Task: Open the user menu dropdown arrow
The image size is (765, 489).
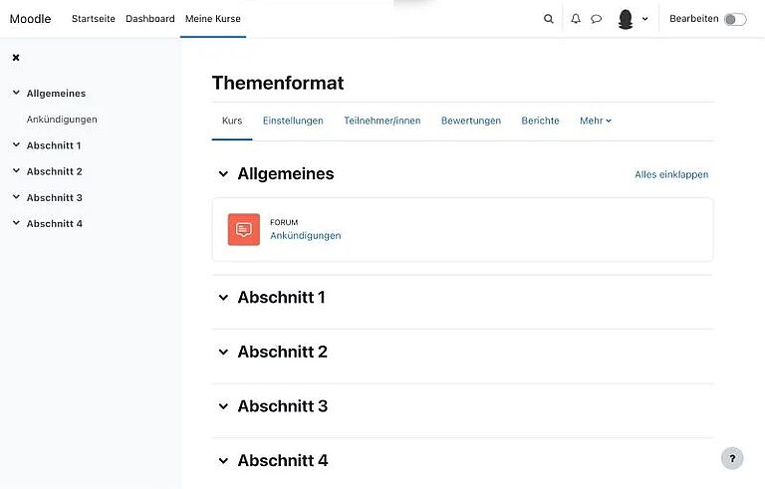Action: (645, 19)
